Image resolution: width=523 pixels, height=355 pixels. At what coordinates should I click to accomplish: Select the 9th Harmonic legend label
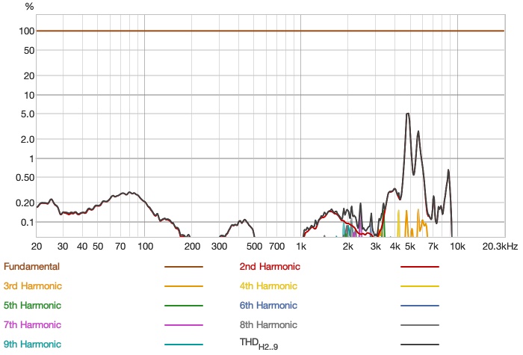(x=32, y=345)
